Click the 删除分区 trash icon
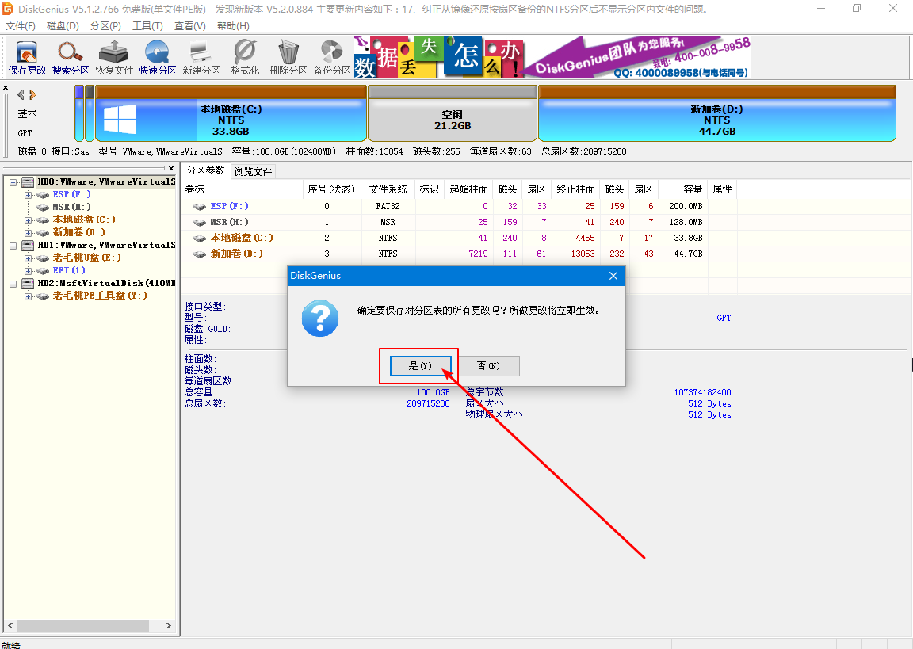This screenshot has width=913, height=649. coord(288,58)
